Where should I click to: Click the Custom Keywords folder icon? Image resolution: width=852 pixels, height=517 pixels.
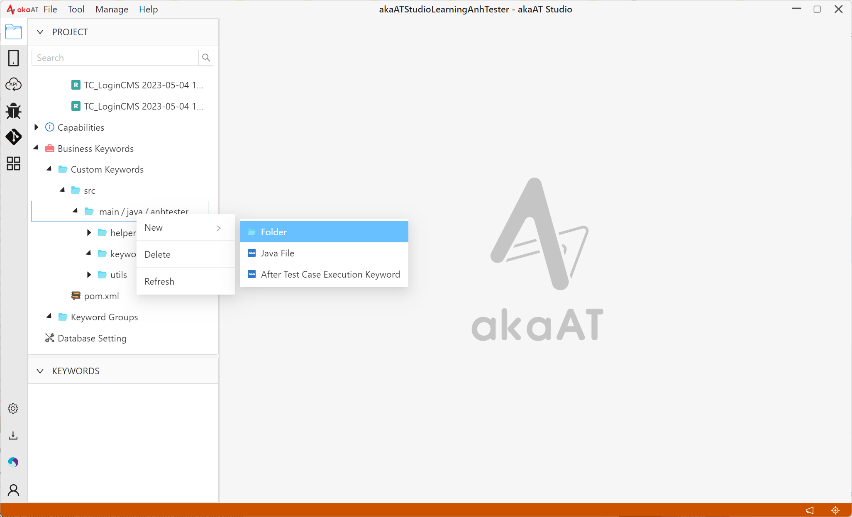pyautogui.click(x=63, y=169)
